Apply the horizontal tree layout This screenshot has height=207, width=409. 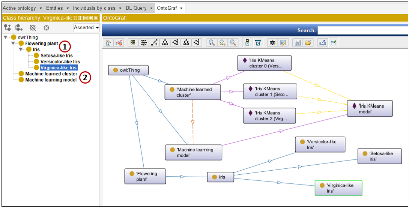[175, 43]
